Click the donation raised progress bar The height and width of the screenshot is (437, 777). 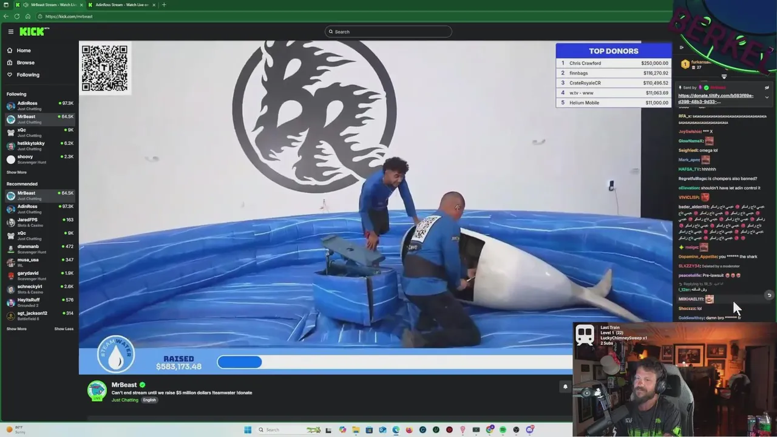pos(395,362)
